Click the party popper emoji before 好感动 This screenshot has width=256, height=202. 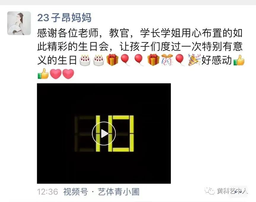tap(194, 60)
